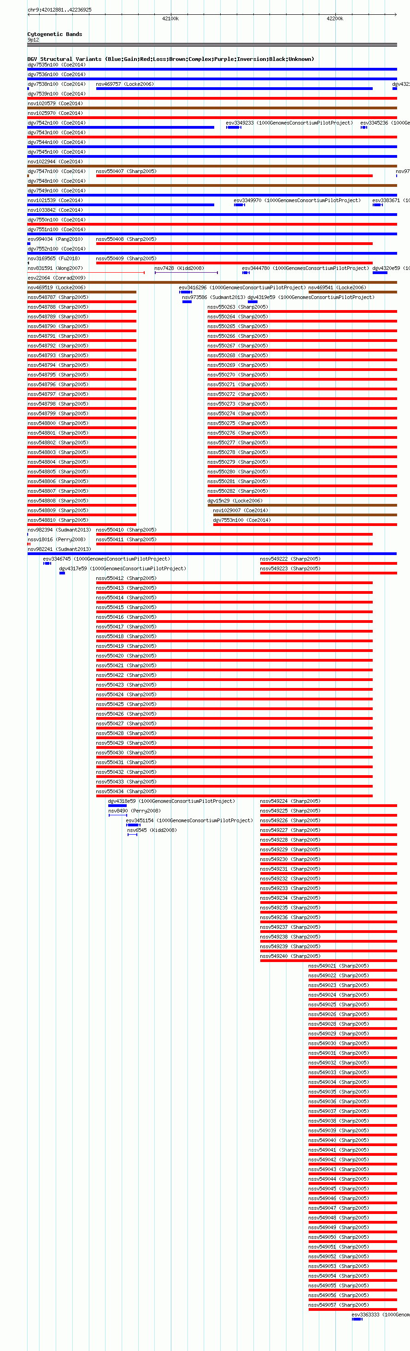Click the nssv549222 (Sharp2005) label
The image size is (410, 1351).
coord(290,559)
